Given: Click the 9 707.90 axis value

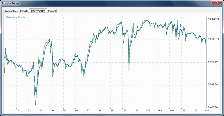Looking at the screenshot, I should pos(213,84).
